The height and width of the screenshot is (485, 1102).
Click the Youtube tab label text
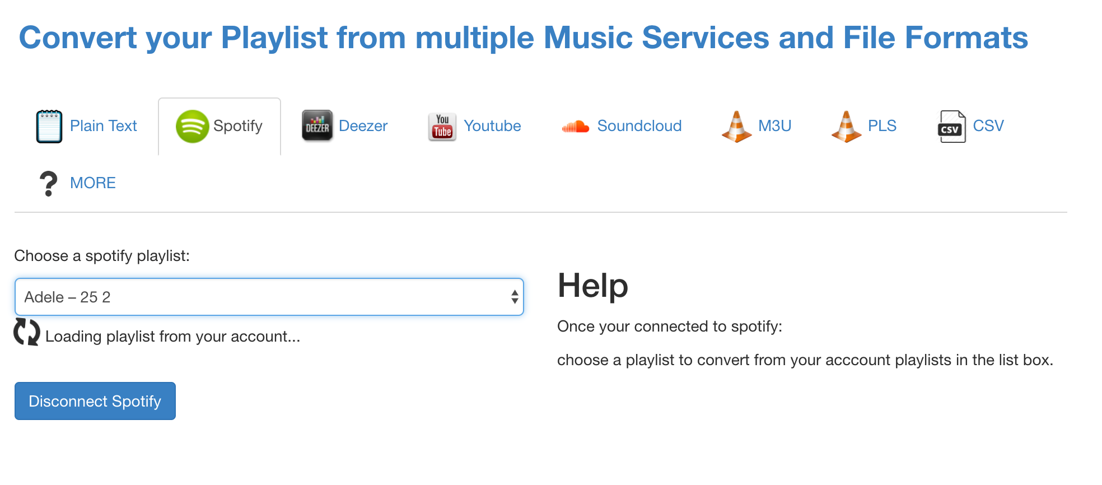pos(492,126)
